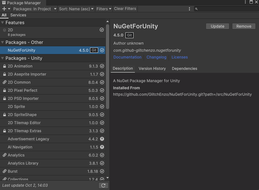Screen dimensions: 259x190
Task: Click lock icon on 2D Aseprite Importer
Action: 5,74
